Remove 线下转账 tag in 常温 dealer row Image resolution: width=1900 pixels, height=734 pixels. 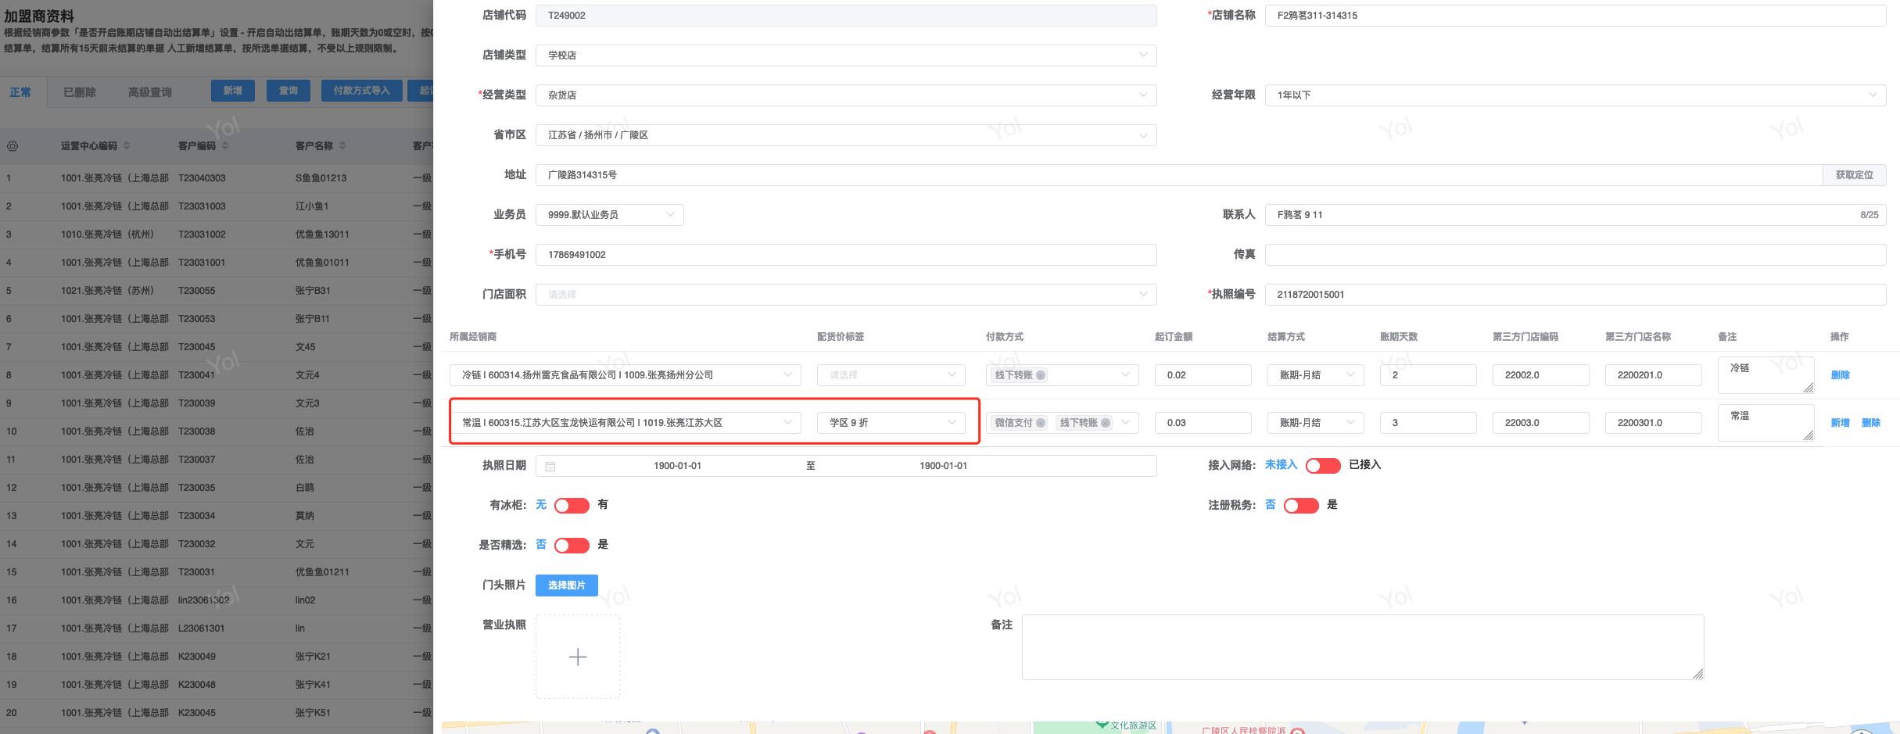1106,423
